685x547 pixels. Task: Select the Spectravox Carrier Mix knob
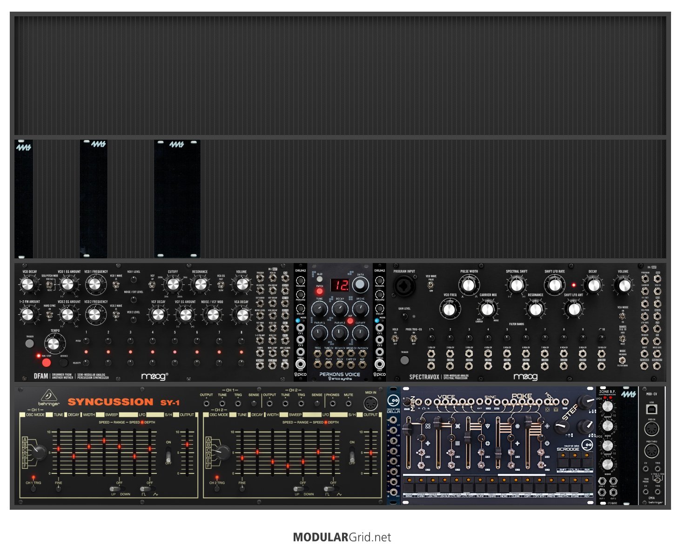pyautogui.click(x=487, y=309)
